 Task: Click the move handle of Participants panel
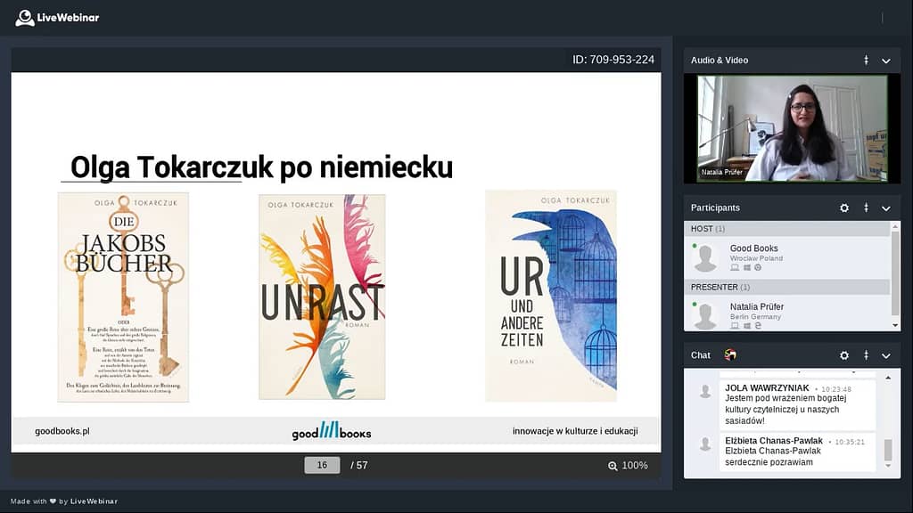coord(866,208)
